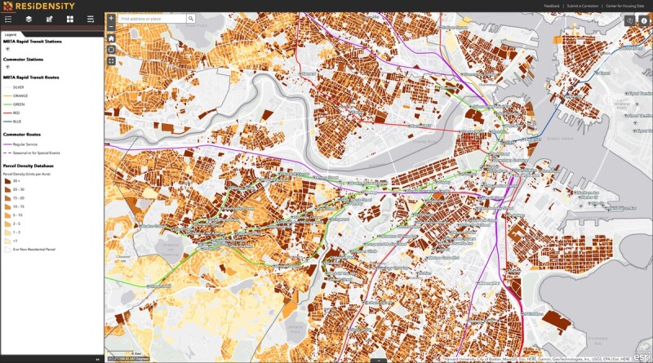Click the My Location circle button
Screen dimensions: 653x363
click(x=111, y=50)
